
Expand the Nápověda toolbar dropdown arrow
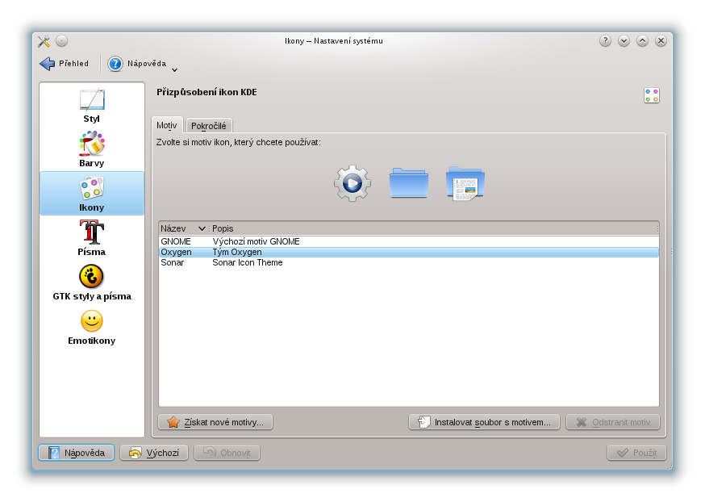tap(174, 69)
